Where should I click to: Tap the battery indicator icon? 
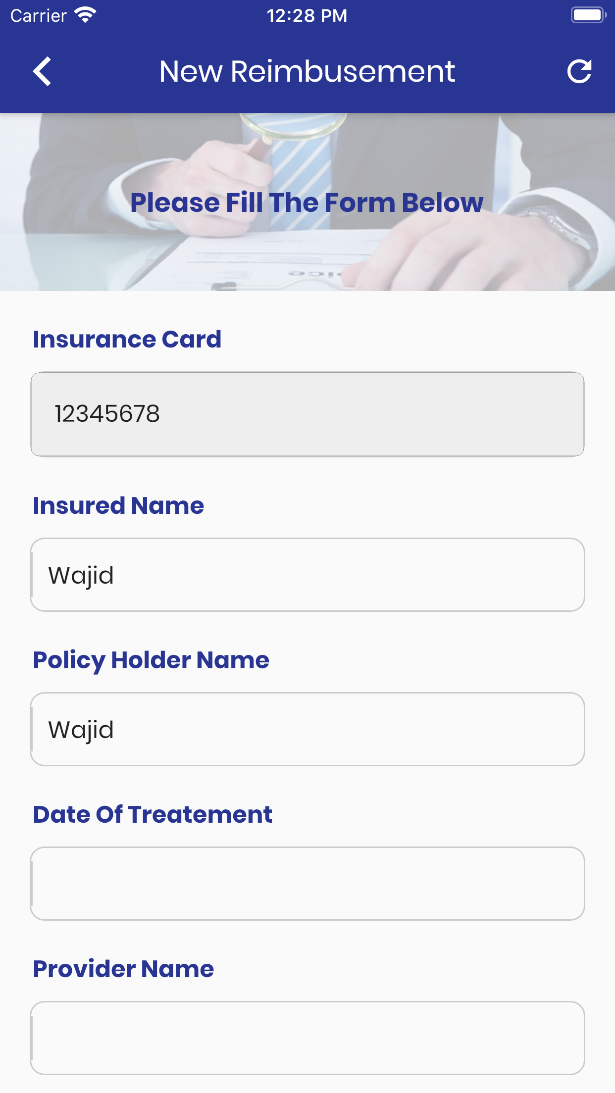pos(588,15)
